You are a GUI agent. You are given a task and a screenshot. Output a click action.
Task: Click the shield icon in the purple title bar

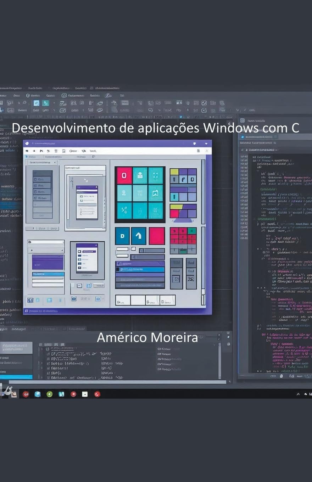pyautogui.click(x=194, y=144)
